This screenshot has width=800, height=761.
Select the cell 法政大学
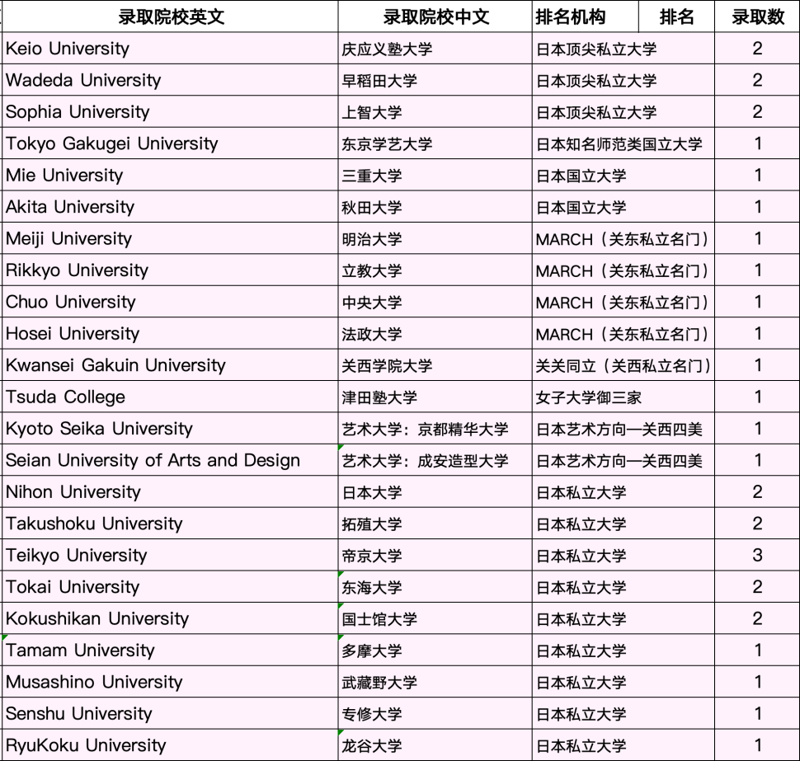click(435, 333)
